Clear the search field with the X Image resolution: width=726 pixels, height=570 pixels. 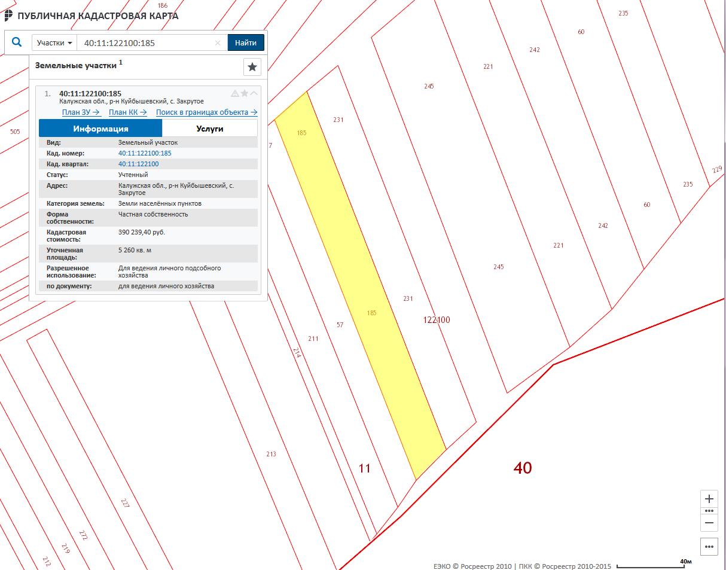[218, 43]
